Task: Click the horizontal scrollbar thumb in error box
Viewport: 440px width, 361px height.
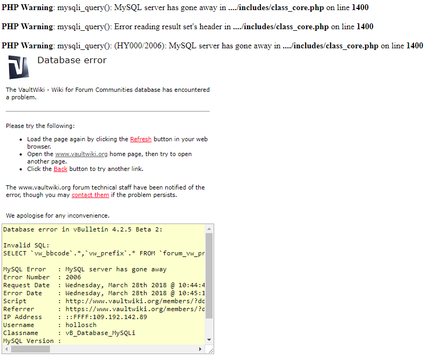Action: [x=30, y=349]
